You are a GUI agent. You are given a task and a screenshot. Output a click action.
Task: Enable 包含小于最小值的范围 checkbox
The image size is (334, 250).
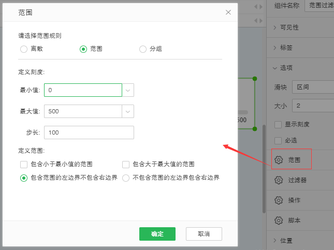24,165
